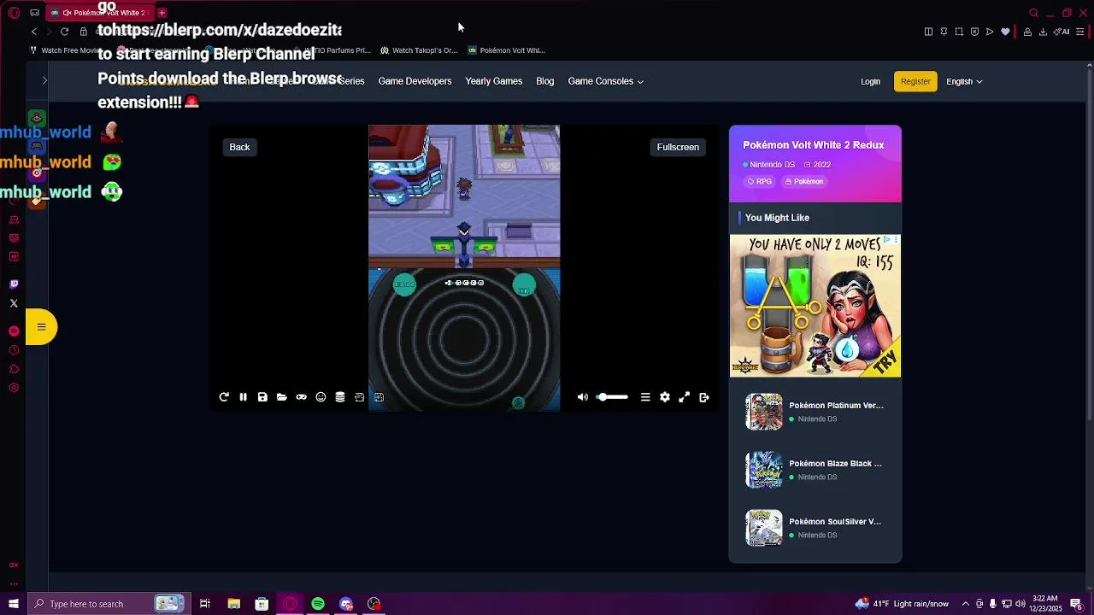
Task: Toggle emulator fullscreen with the expand arrows icon
Action: pyautogui.click(x=685, y=397)
